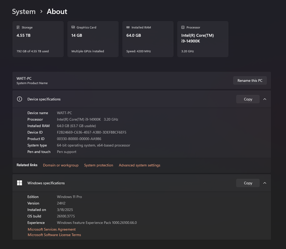
Task: Click the Storage drive icon
Action: [x=18, y=27]
